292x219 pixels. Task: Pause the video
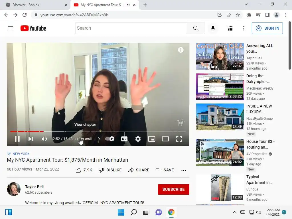17,139
